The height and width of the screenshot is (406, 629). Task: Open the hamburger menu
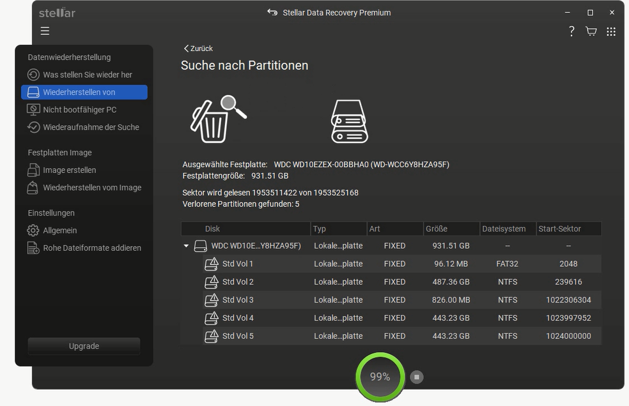[x=45, y=31]
